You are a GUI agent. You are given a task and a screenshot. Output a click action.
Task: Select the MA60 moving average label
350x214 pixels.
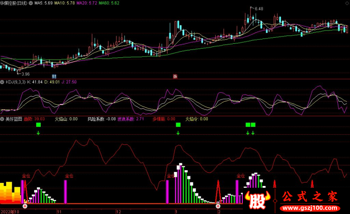pos(108,3)
